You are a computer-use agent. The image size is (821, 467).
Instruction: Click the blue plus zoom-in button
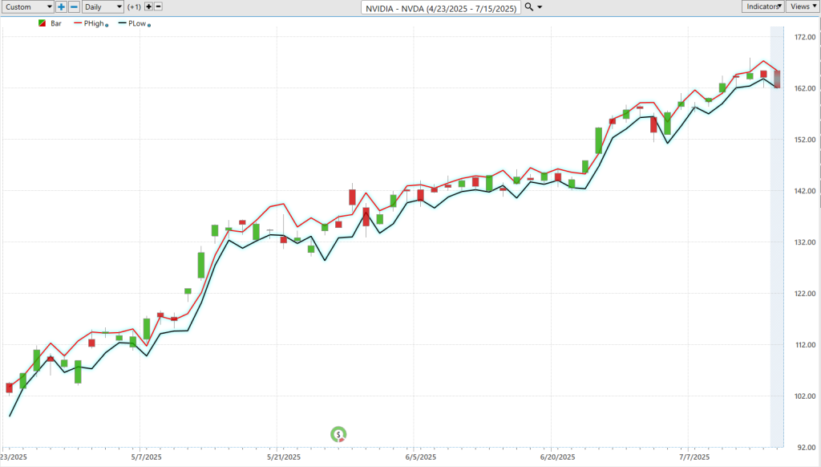[x=61, y=6]
